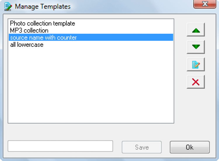Shift source name with counter above MP3 collection

(196, 30)
